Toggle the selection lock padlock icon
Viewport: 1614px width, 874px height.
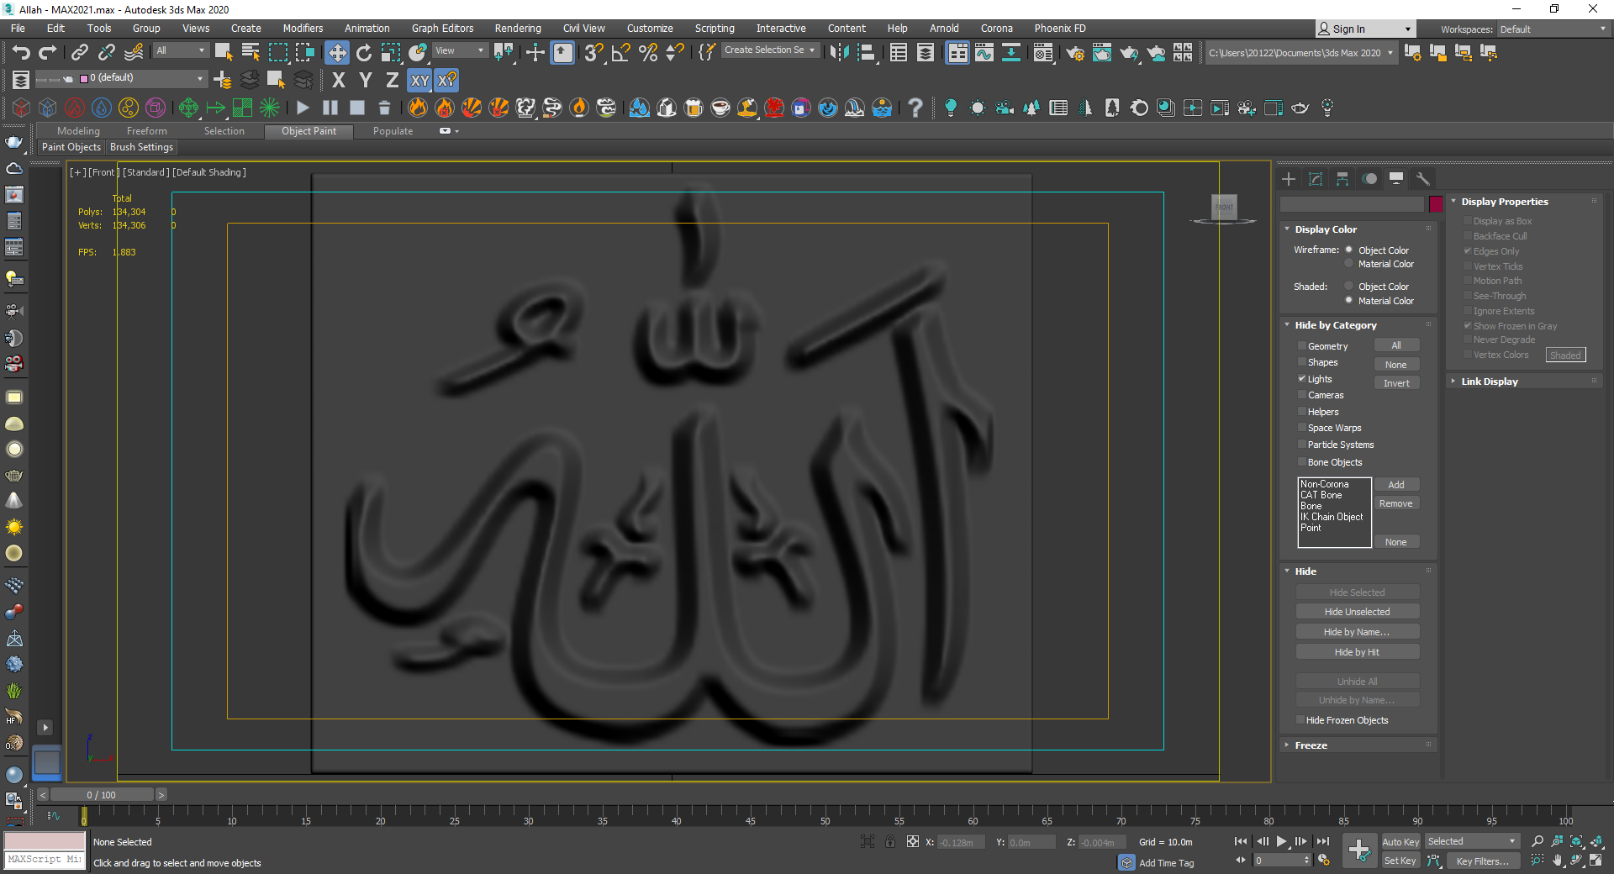click(x=890, y=841)
